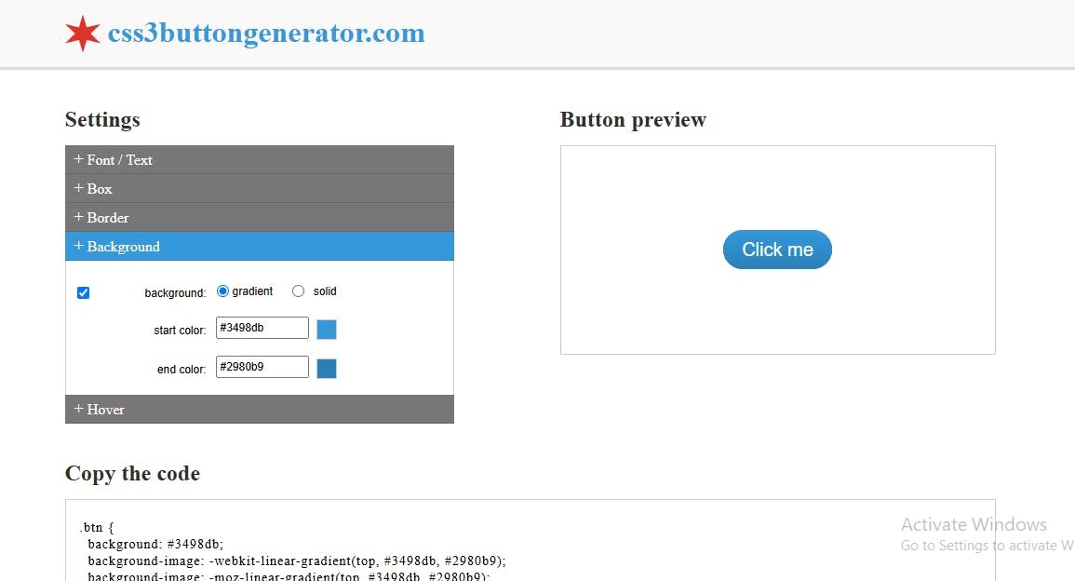Click the Click me preview button

pos(777,249)
